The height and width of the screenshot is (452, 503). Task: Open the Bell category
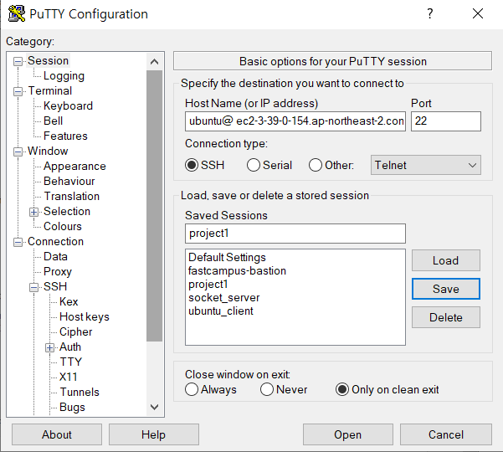point(53,121)
